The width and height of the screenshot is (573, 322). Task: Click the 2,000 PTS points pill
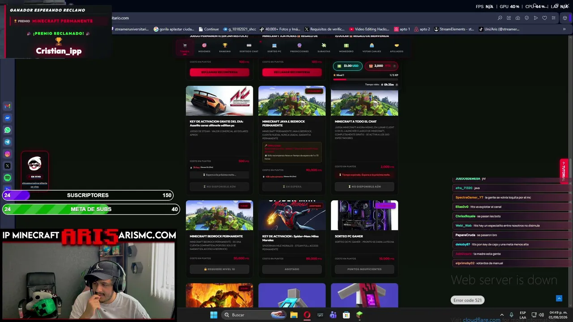[382, 66]
